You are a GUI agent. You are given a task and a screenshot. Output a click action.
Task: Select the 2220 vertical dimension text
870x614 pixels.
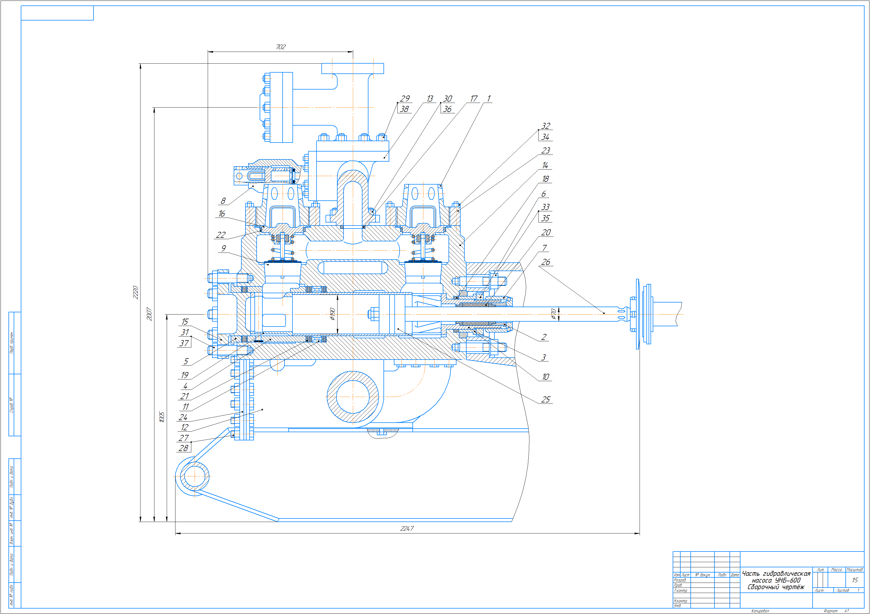[x=135, y=292]
